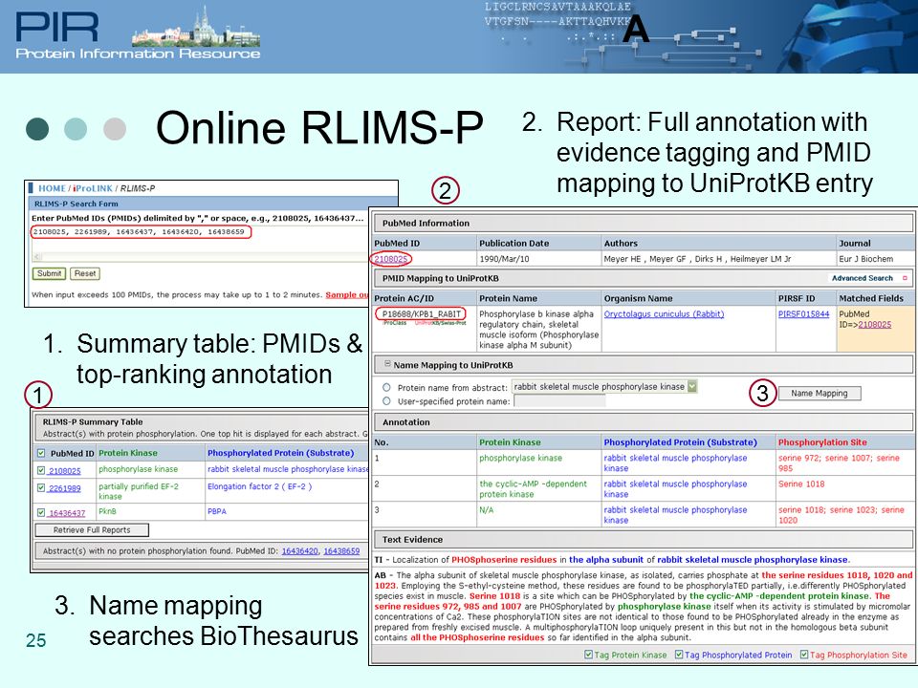Click the Name Mapping button
918x688 pixels.
tap(820, 394)
